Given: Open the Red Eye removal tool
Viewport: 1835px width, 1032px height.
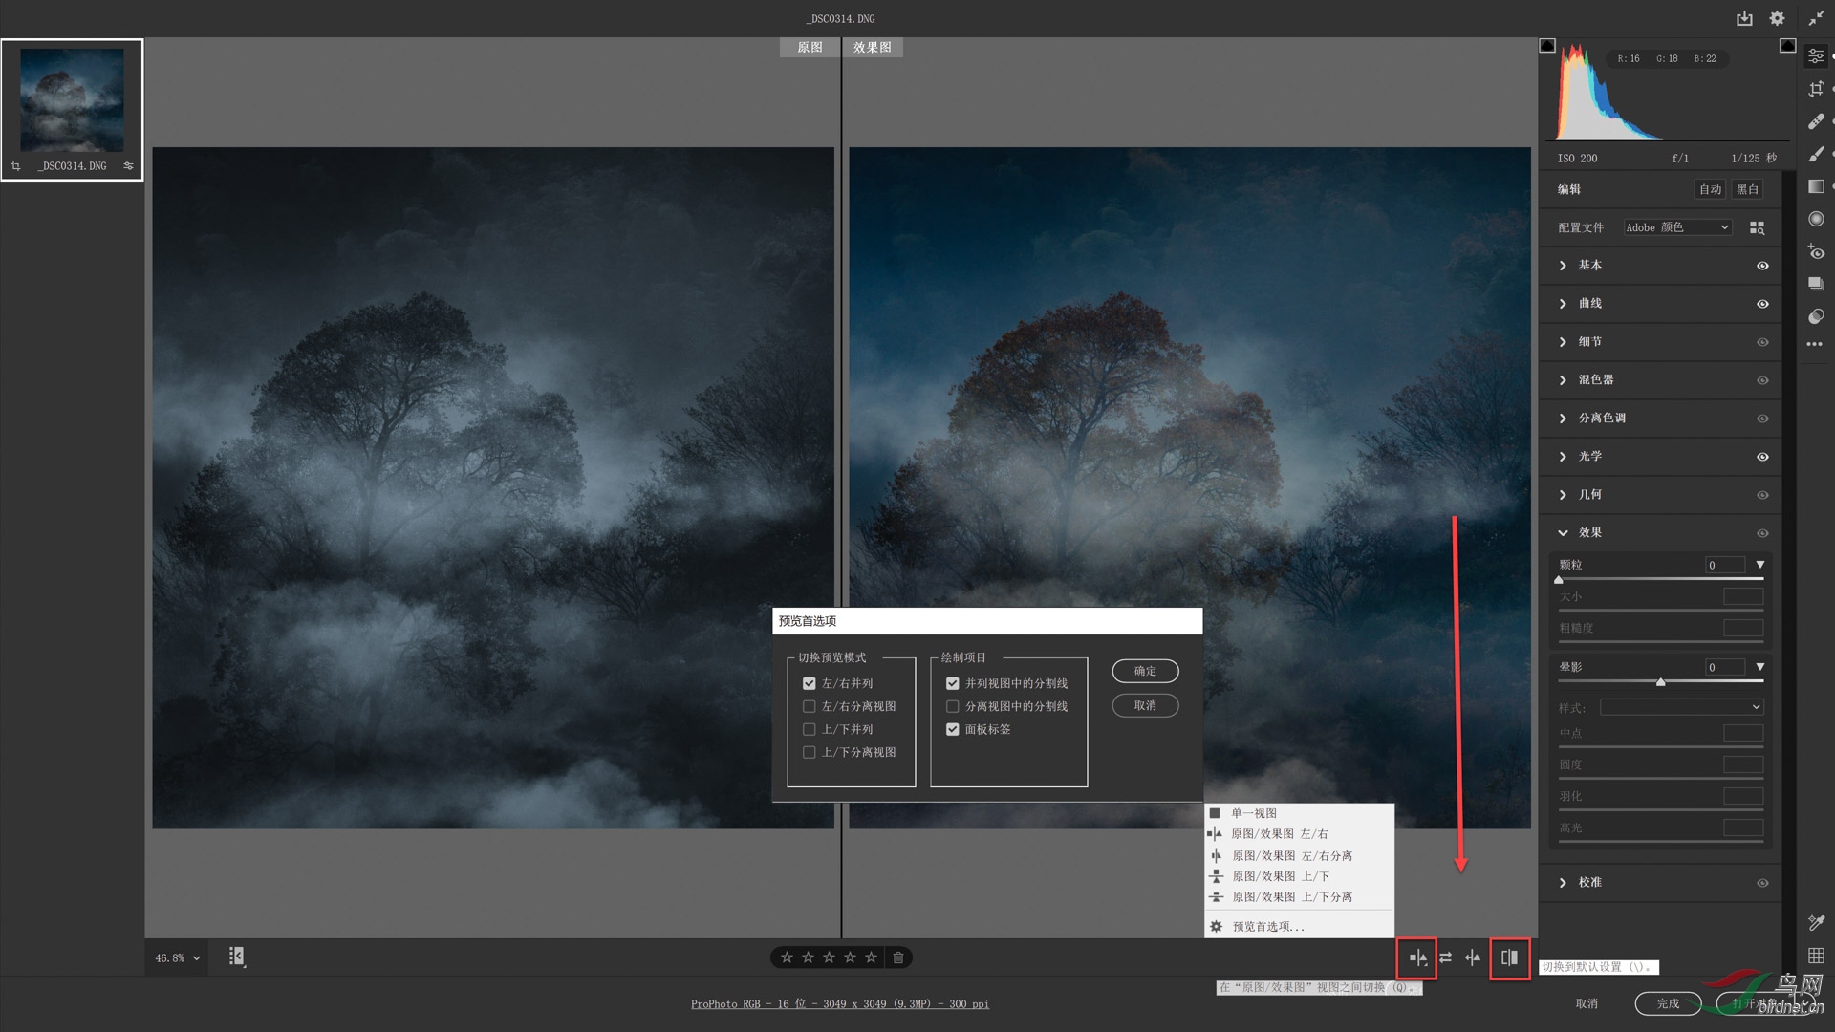Looking at the screenshot, I should pyautogui.click(x=1816, y=251).
